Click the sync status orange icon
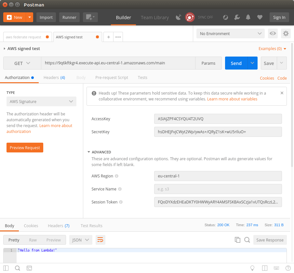294x273 pixels. coord(190,17)
